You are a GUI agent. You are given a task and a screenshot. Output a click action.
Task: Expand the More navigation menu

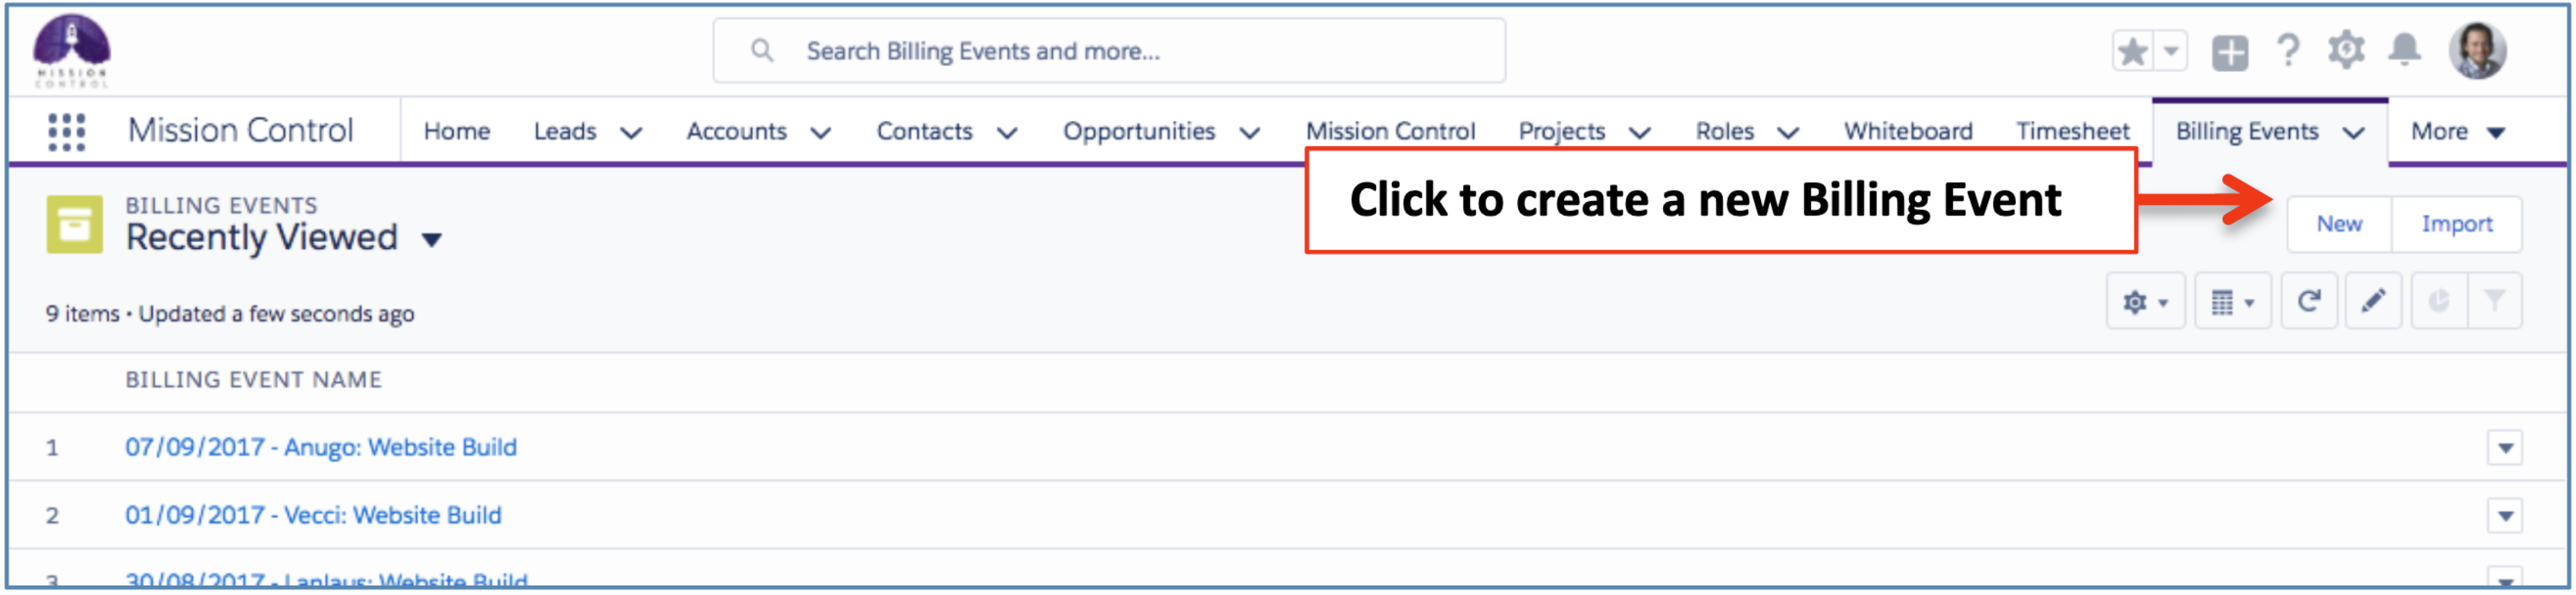coord(2457,132)
